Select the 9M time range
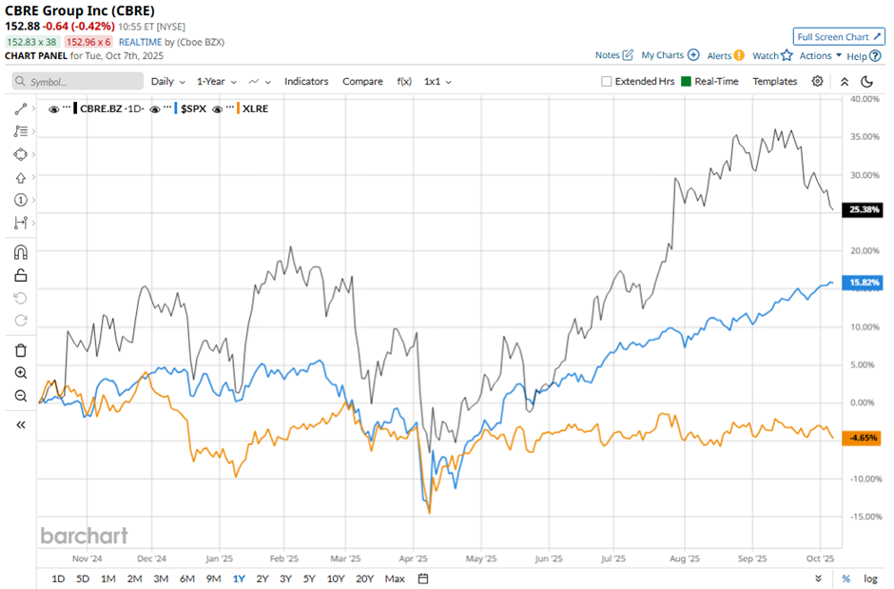Viewport: 894px width, 589px height. pos(213,579)
